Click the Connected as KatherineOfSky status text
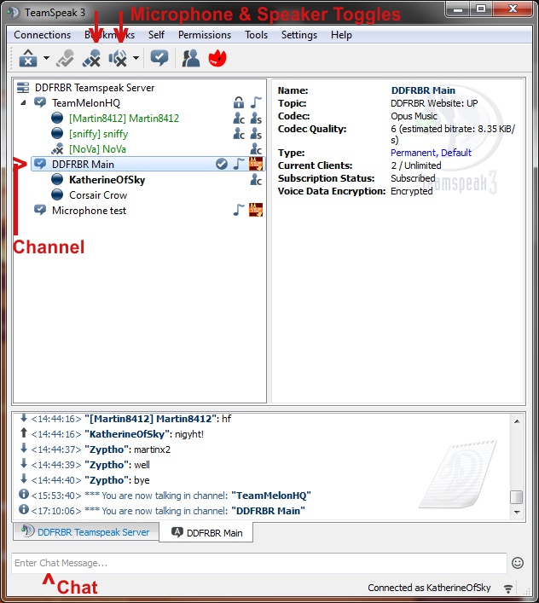Screen dimensions: 539x603 [x=429, y=588]
